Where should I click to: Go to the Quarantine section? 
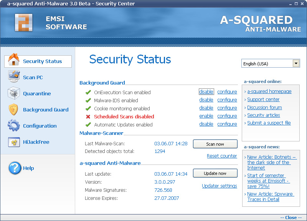pos(37,93)
